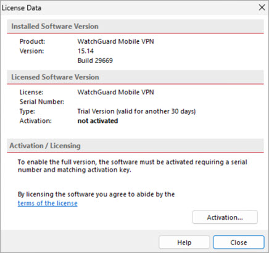The height and width of the screenshot is (253, 269).
Task: Click the 'Version:' label
Action: coord(31,51)
